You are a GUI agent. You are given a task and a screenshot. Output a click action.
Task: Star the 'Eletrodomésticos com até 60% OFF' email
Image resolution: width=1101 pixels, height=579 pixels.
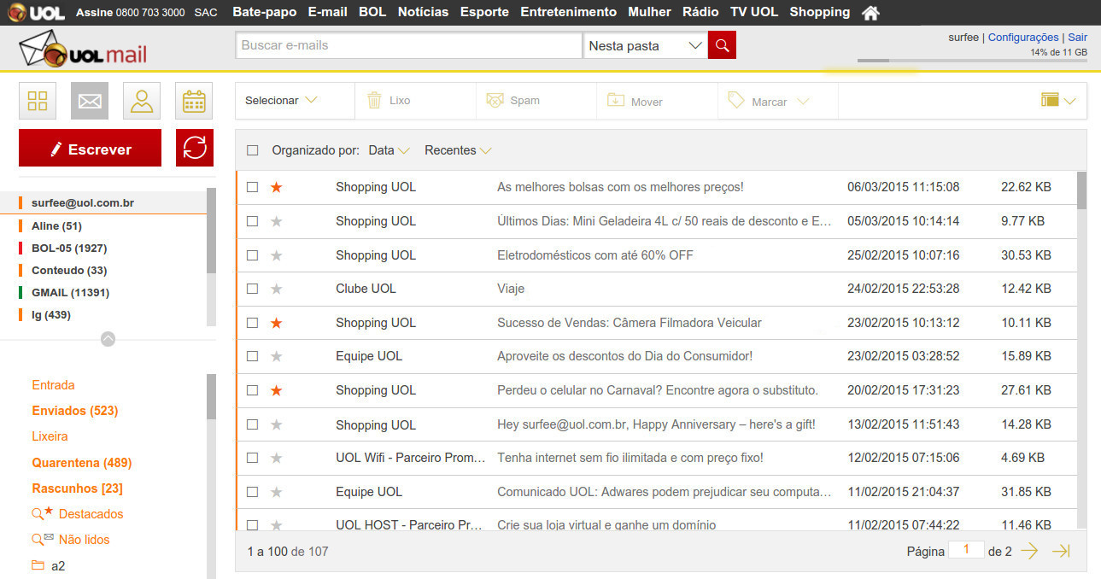tap(276, 255)
